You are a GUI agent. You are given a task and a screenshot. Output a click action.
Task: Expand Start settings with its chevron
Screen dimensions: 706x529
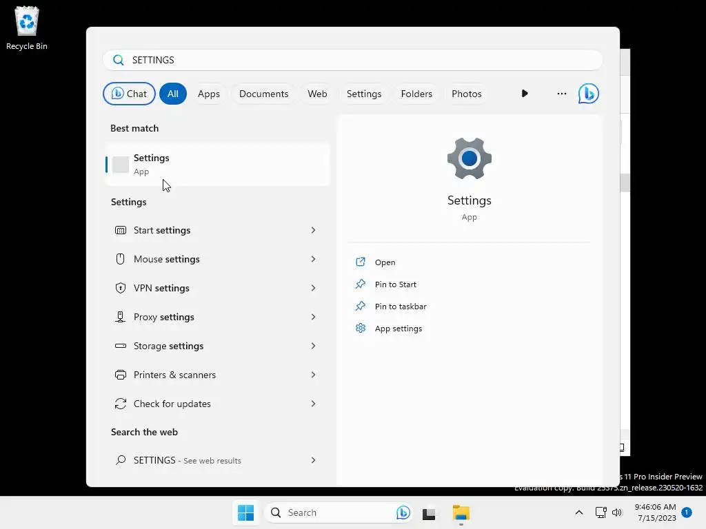click(x=314, y=230)
